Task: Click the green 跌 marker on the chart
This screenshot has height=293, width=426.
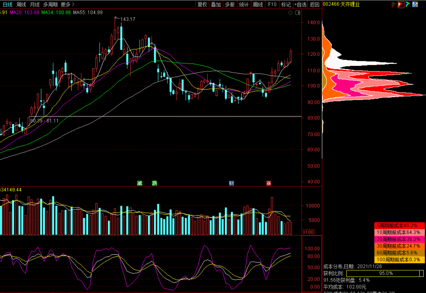Action: 155,183
